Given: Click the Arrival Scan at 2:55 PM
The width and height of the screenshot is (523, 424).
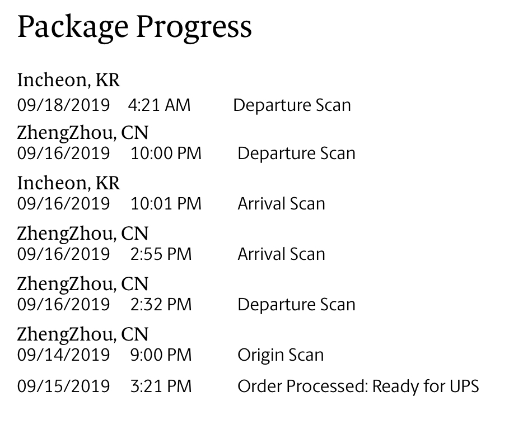Looking at the screenshot, I should (x=281, y=254).
